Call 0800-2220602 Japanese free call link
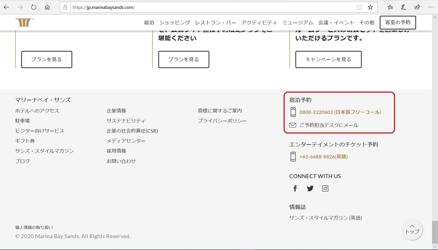Viewport: 438px width, 250px height. 340,112
